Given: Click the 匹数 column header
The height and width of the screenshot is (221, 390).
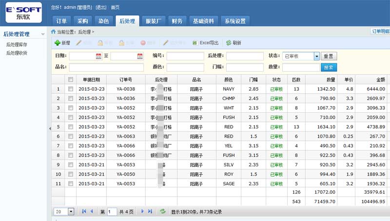Looking at the screenshot, I should tap(296, 80).
